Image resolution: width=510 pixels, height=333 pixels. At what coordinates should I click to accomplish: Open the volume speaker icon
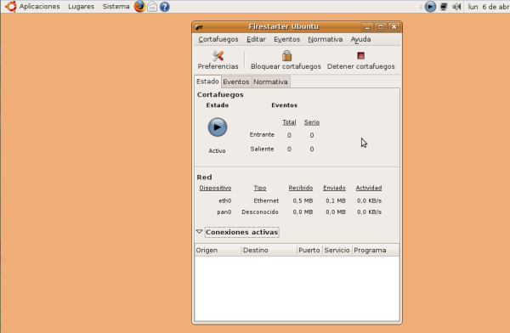pos(456,7)
